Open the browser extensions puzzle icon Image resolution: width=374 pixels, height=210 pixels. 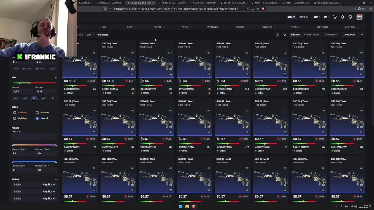[x=359, y=9]
